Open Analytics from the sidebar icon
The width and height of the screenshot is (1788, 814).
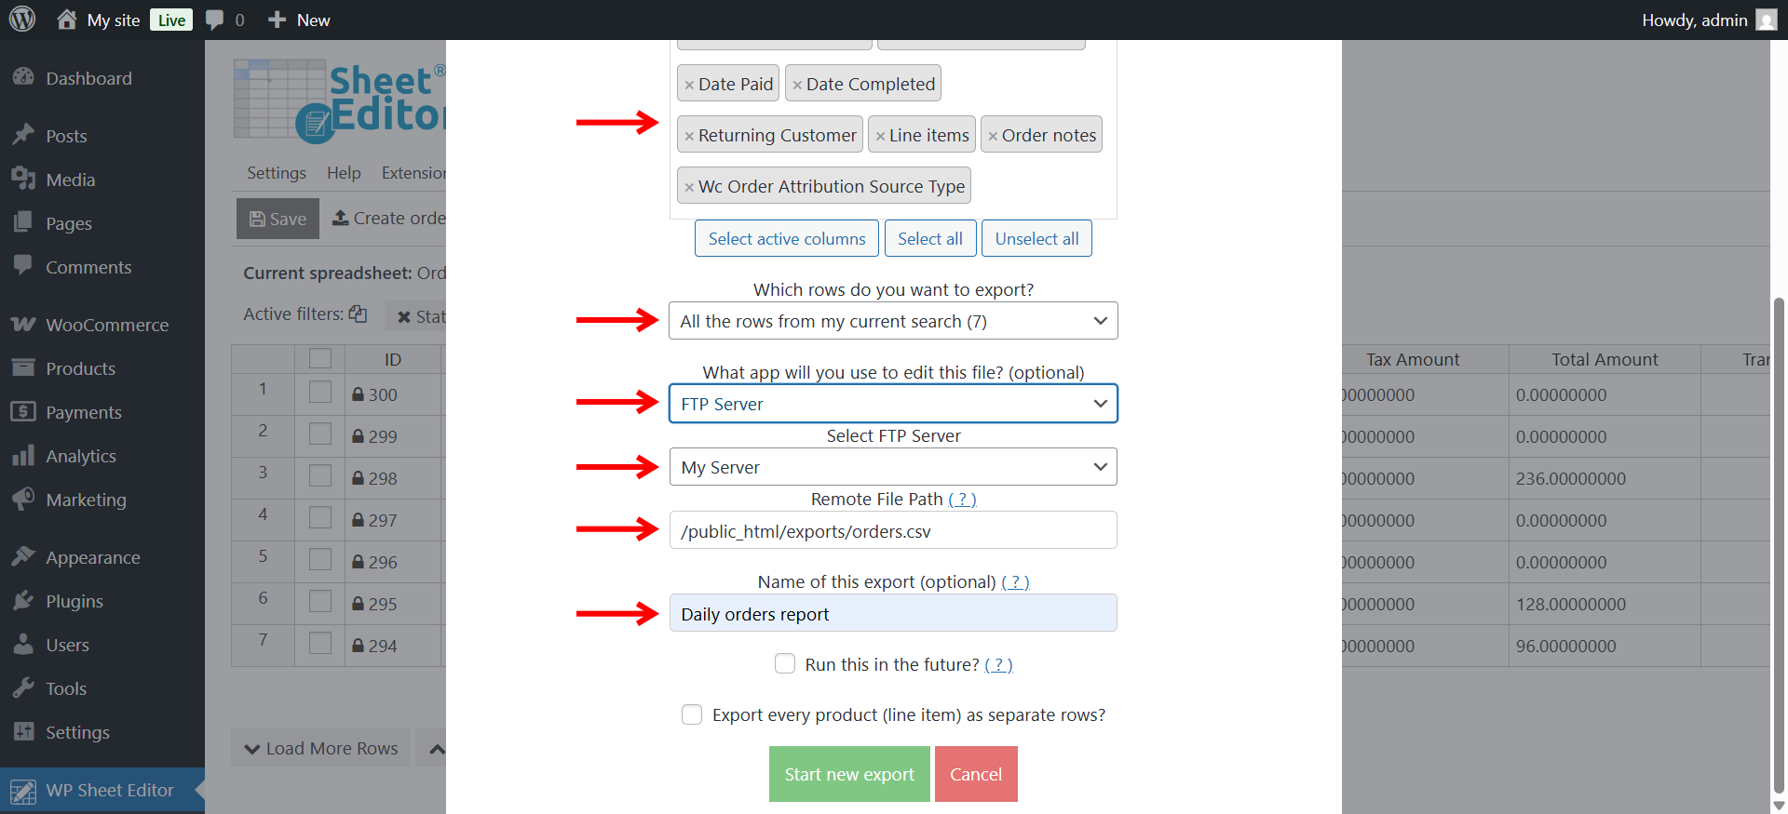(23, 456)
